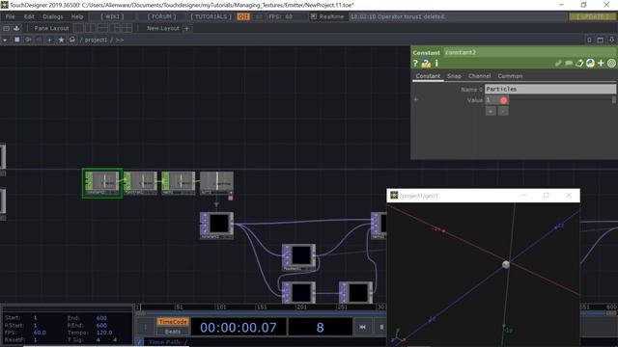This screenshot has height=347, width=618.
Task: Click the home network icon in pane bar
Action: coord(72,40)
